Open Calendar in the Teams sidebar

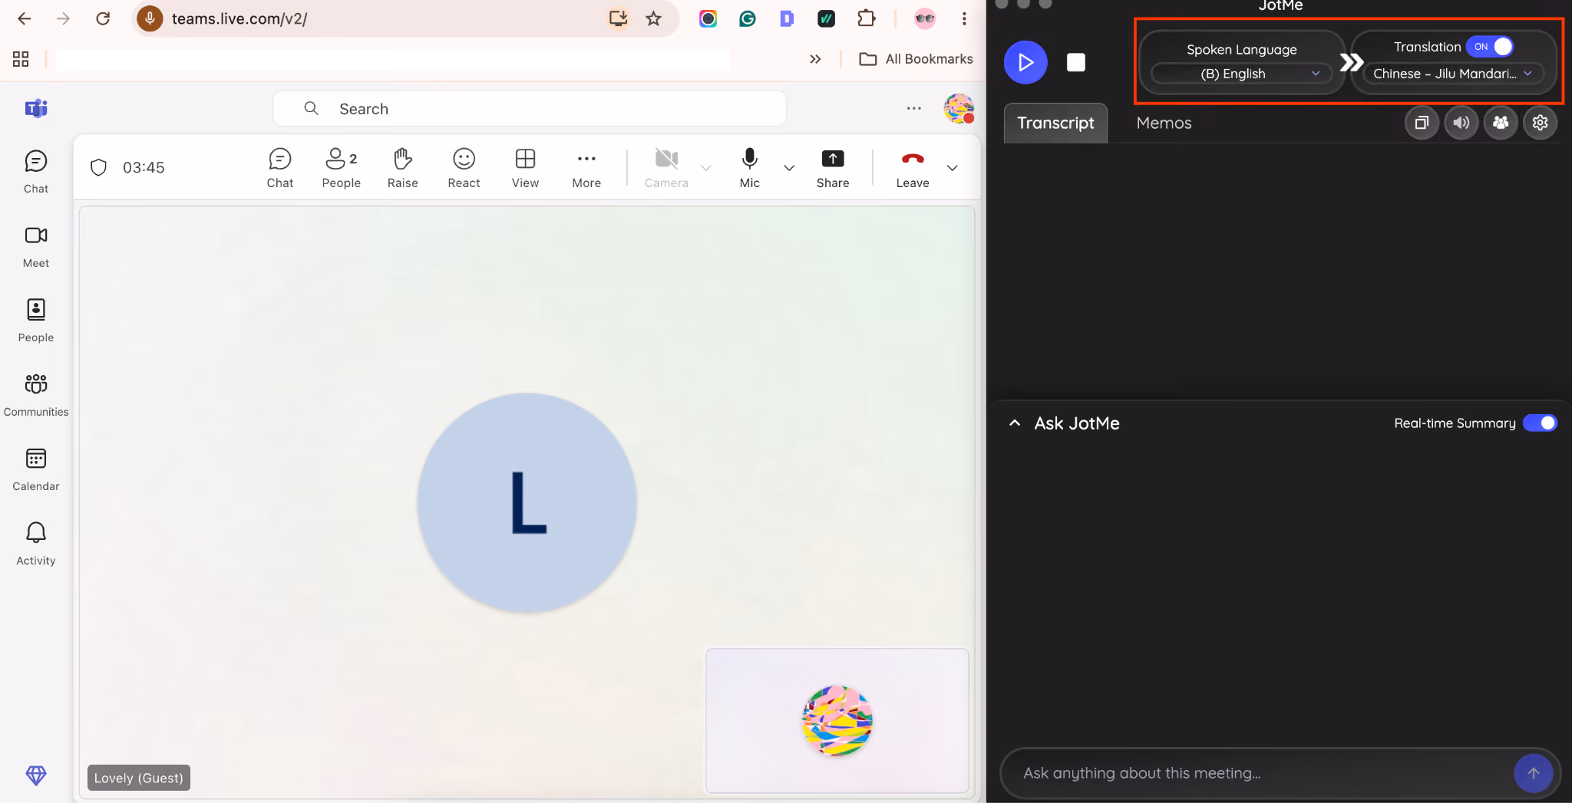tap(36, 469)
